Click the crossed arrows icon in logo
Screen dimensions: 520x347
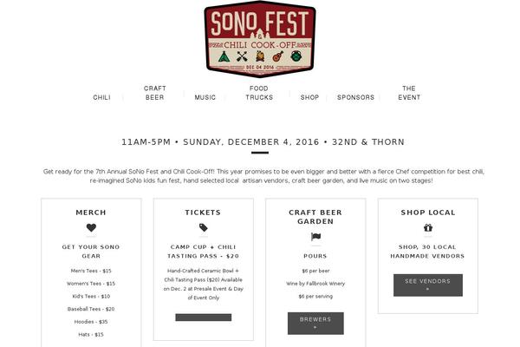click(242, 56)
